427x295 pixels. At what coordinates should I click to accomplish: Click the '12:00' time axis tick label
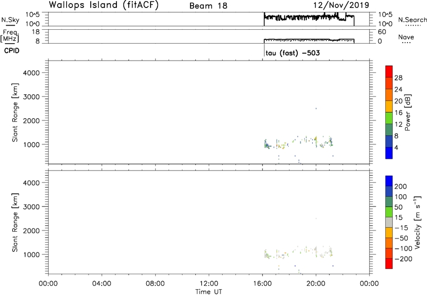pos(209,284)
